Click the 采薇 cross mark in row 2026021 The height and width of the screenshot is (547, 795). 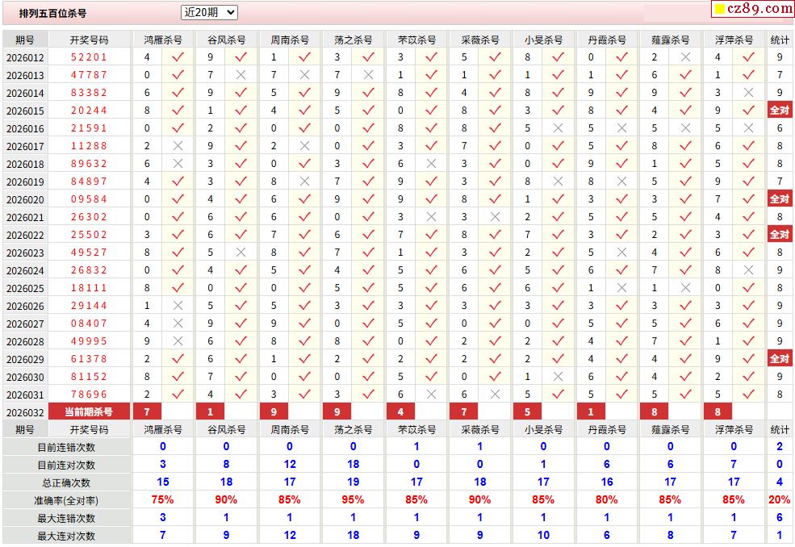click(496, 217)
